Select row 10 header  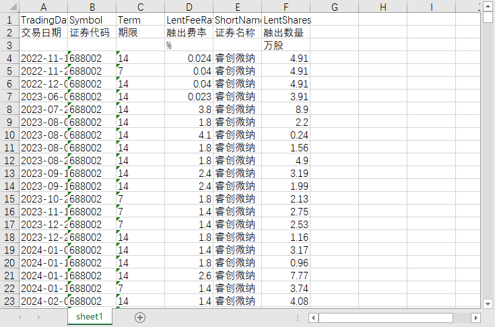[9, 135]
